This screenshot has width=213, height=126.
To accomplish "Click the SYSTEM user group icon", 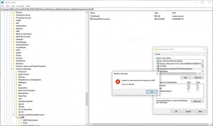I will [x=158, y=66].
